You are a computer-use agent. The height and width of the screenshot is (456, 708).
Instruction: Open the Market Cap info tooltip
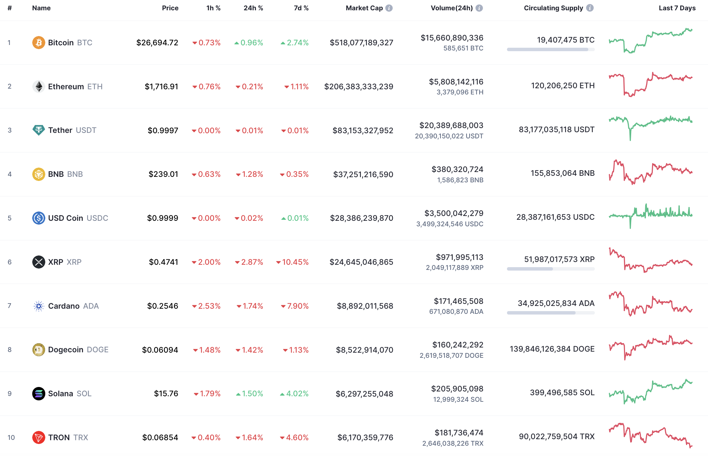coord(389,8)
